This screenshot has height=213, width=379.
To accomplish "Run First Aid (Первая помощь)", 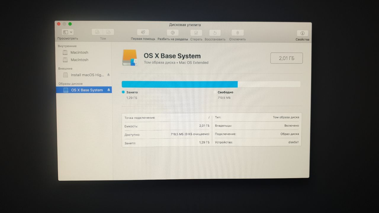I will [143, 33].
